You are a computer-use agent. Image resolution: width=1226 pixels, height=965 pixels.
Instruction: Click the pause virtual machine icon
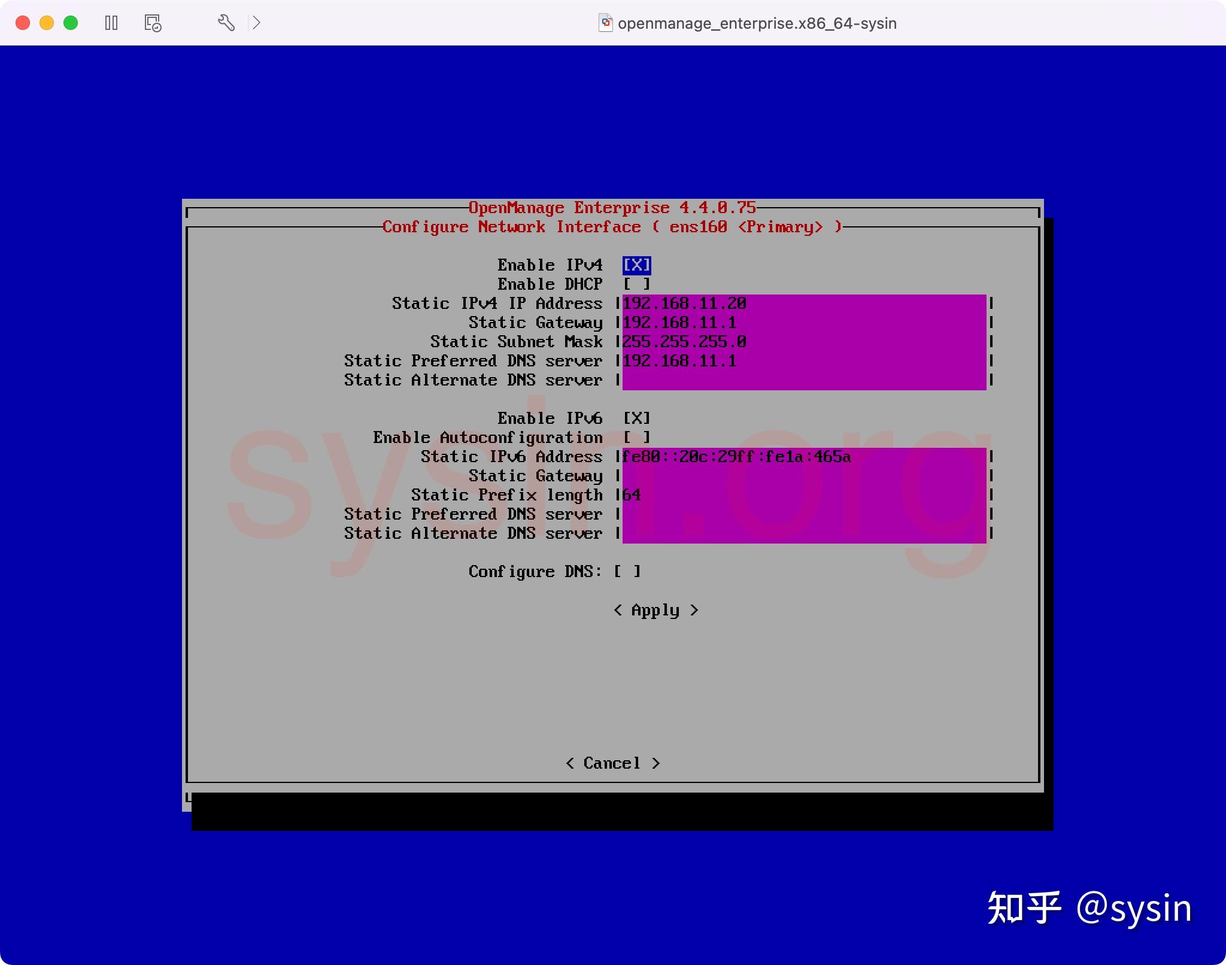pos(111,23)
